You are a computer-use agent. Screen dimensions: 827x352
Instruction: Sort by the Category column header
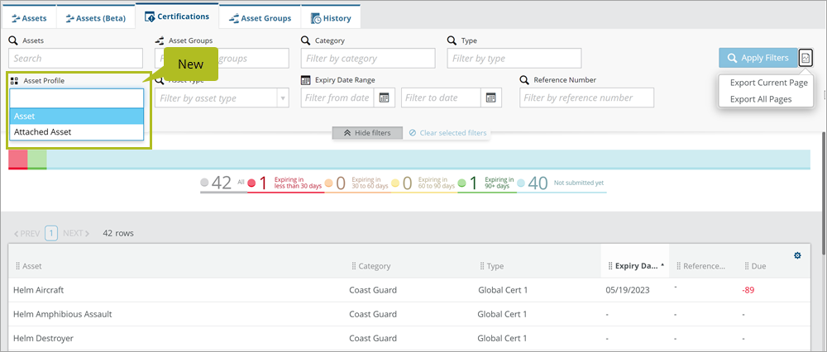(x=375, y=266)
